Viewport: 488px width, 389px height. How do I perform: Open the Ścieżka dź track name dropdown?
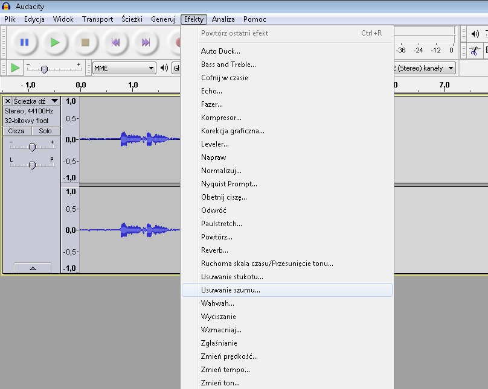tap(36, 101)
